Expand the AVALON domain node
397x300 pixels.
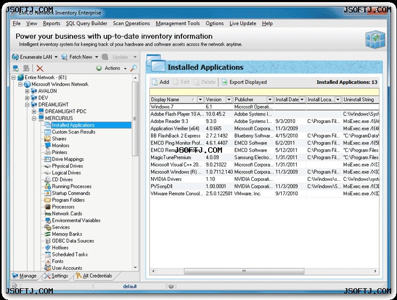point(27,91)
